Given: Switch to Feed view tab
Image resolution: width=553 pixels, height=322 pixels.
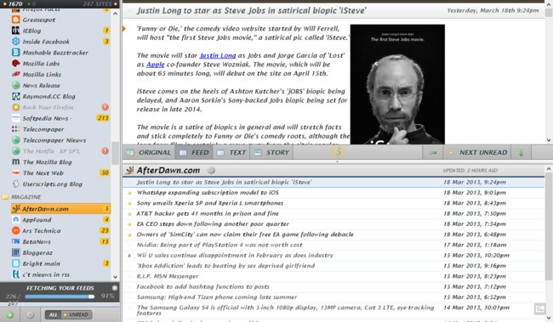Looking at the screenshot, I should coord(193,153).
